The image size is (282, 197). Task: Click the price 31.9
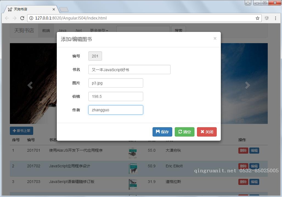coord(152,182)
